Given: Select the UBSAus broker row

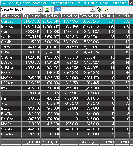Looking at the screenshot, I should tap(66, 83).
